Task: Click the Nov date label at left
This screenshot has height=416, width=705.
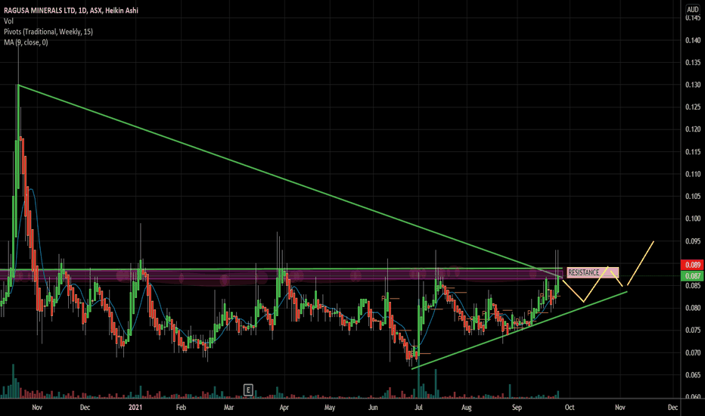Action: (x=37, y=408)
